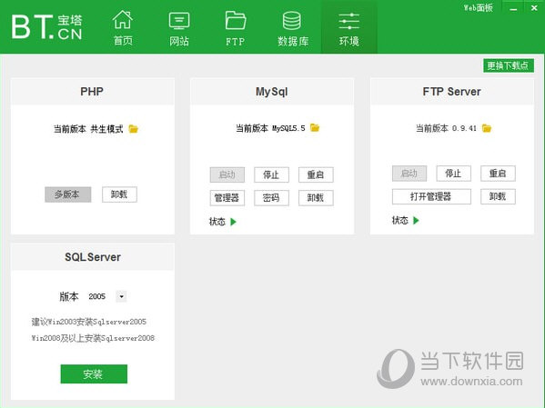Click the MySQL 密码 password button
The image size is (545, 408).
(271, 198)
